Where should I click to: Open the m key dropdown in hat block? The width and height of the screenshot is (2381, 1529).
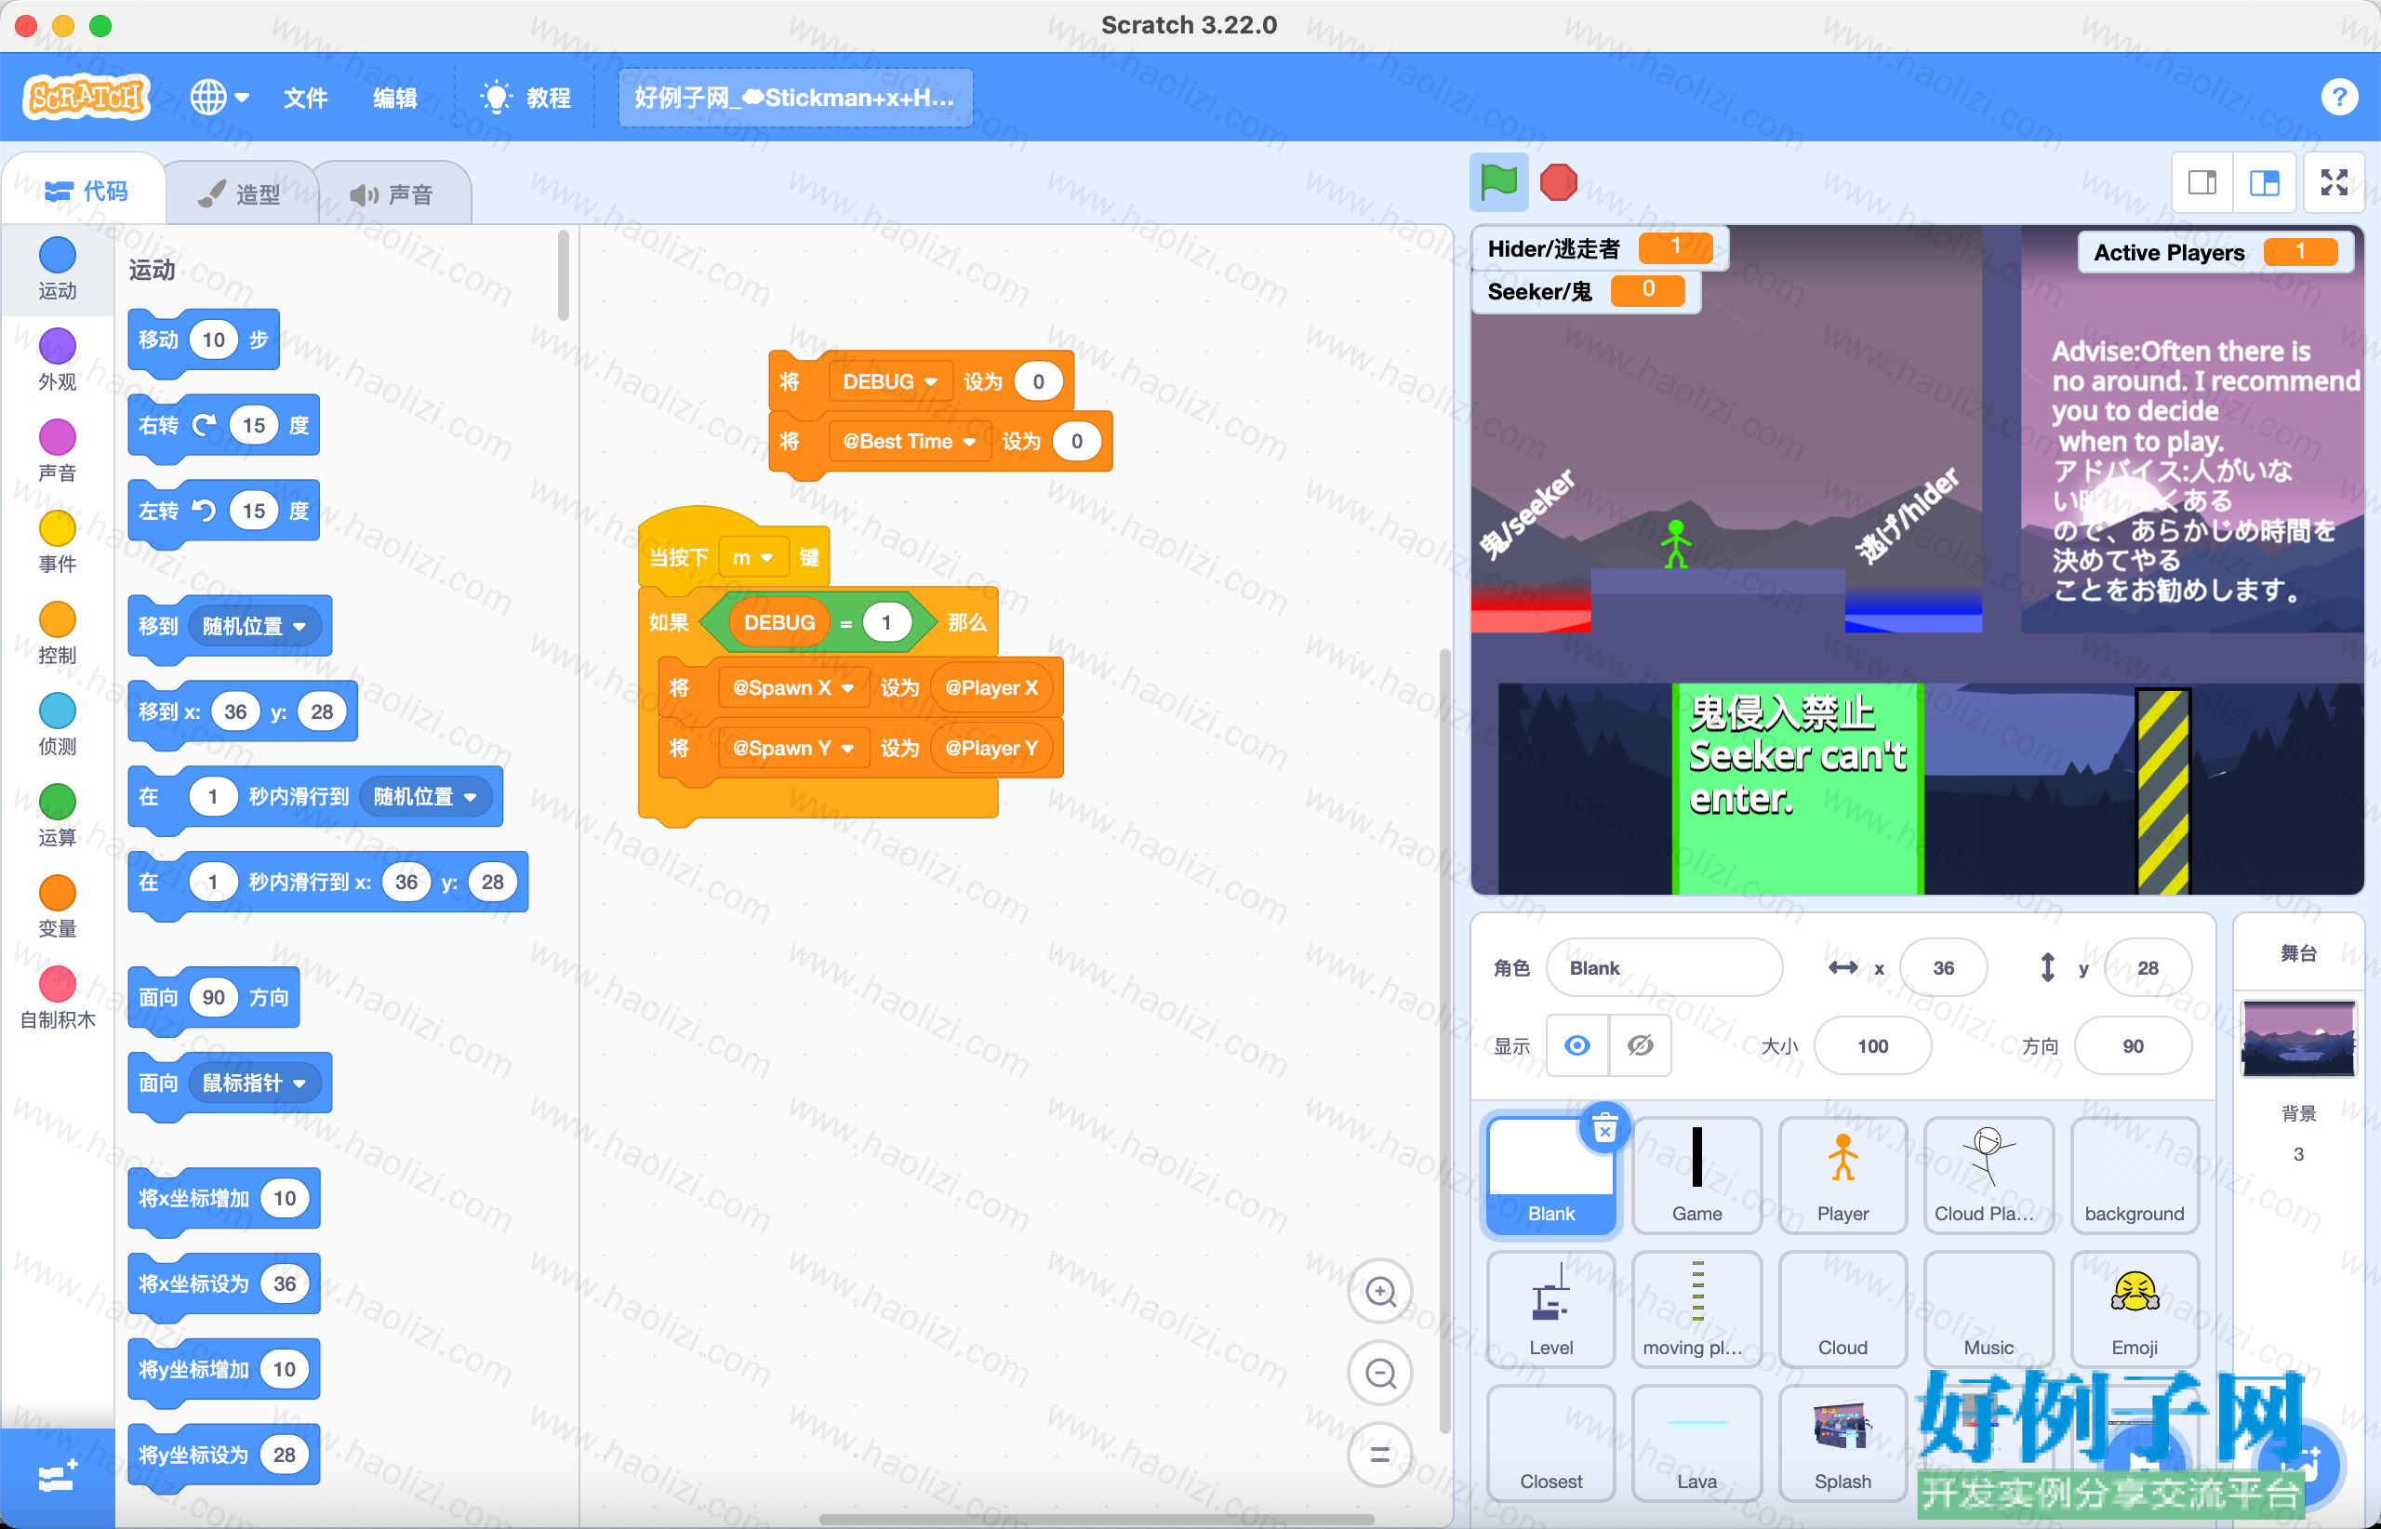pos(753,557)
